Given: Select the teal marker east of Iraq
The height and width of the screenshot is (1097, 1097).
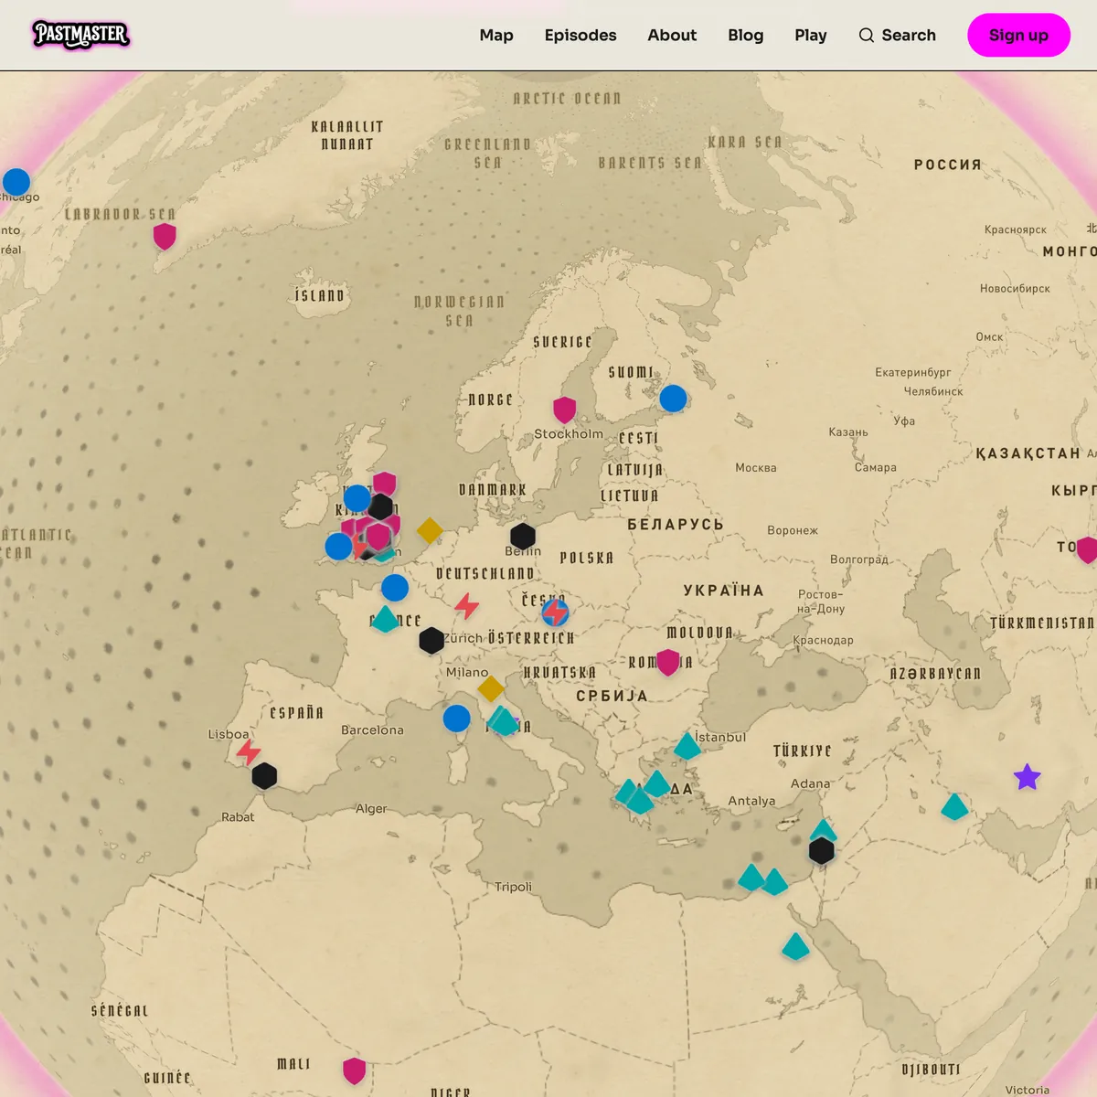Looking at the screenshot, I should (x=954, y=807).
